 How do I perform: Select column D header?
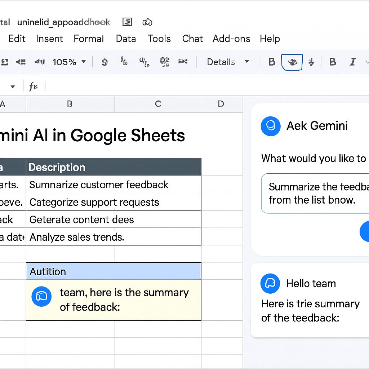click(x=222, y=104)
